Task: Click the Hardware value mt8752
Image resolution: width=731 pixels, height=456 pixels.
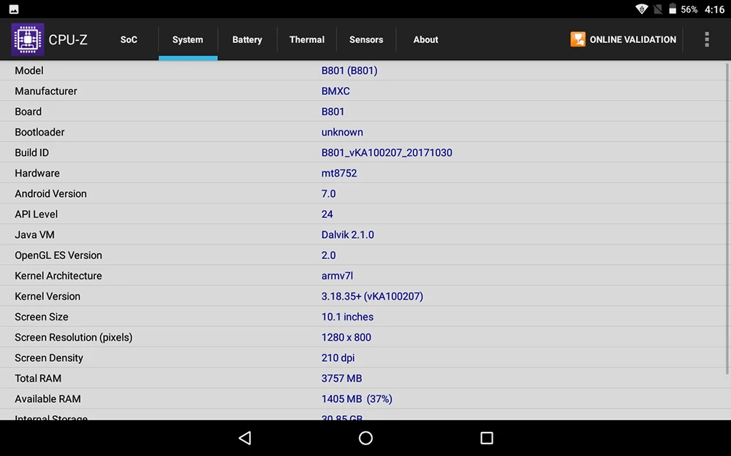Action: pyautogui.click(x=339, y=173)
